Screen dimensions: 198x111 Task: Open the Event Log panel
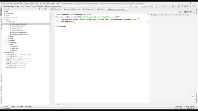coord(178,106)
